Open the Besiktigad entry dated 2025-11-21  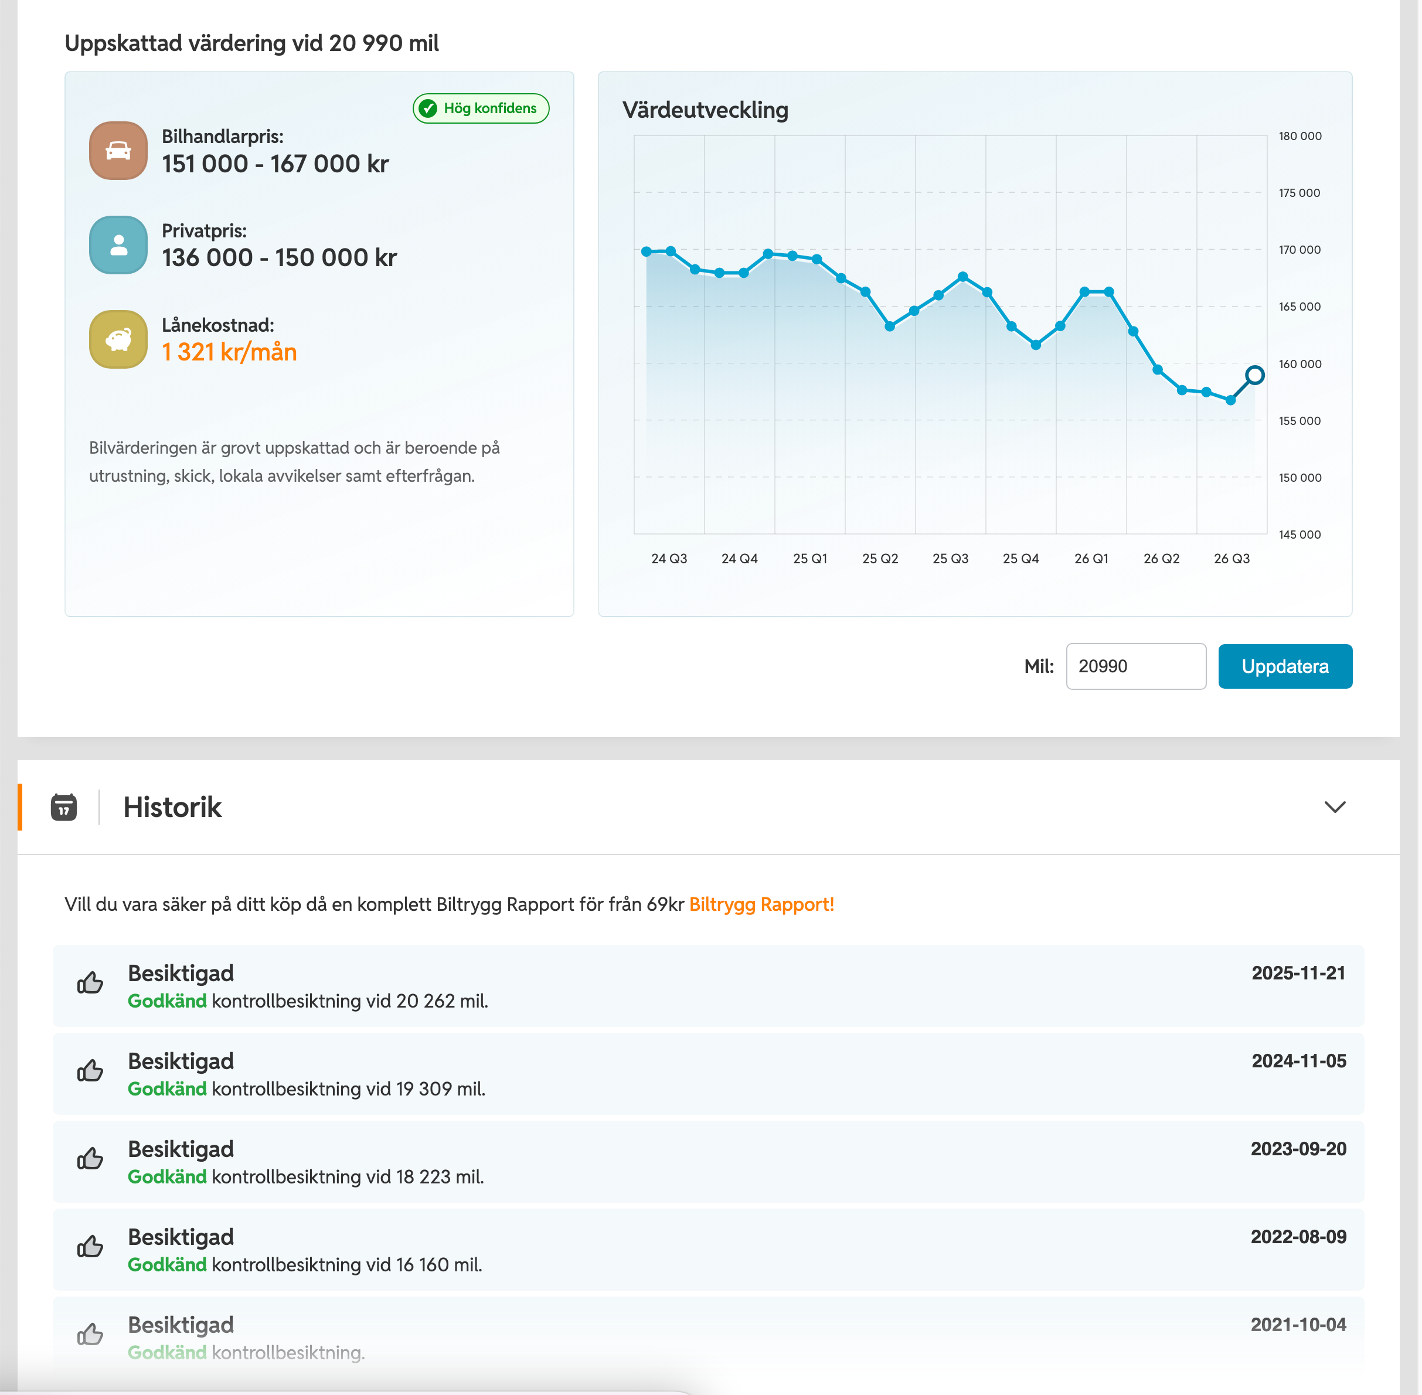click(x=709, y=986)
